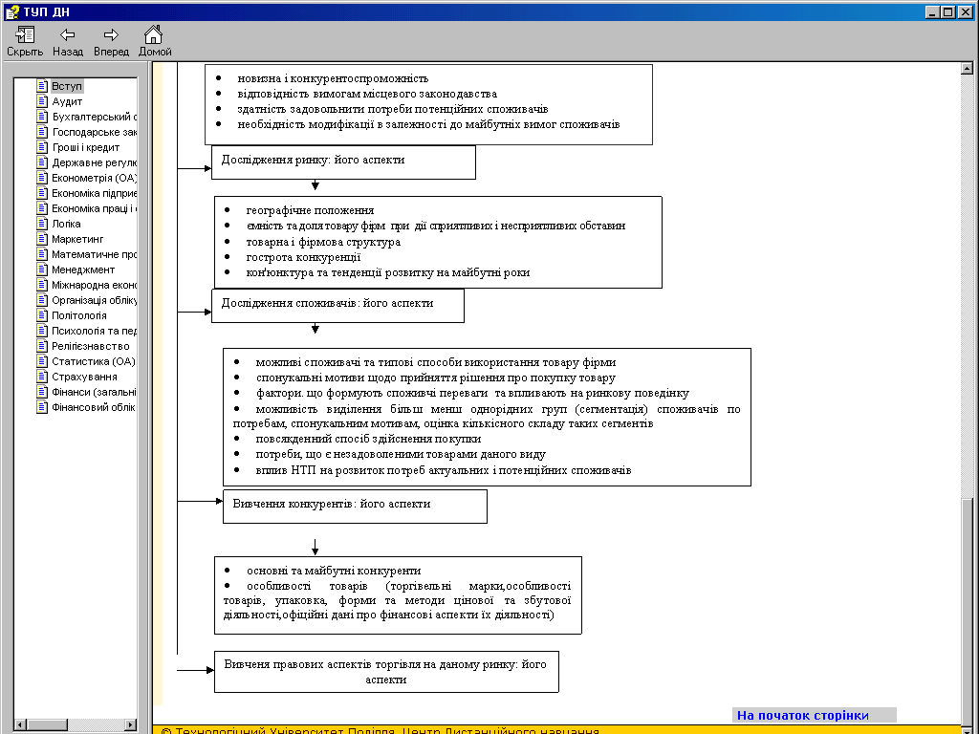Screen dimensions: 979x734
Task: Click the bullet географічне положення
Action: point(311,210)
